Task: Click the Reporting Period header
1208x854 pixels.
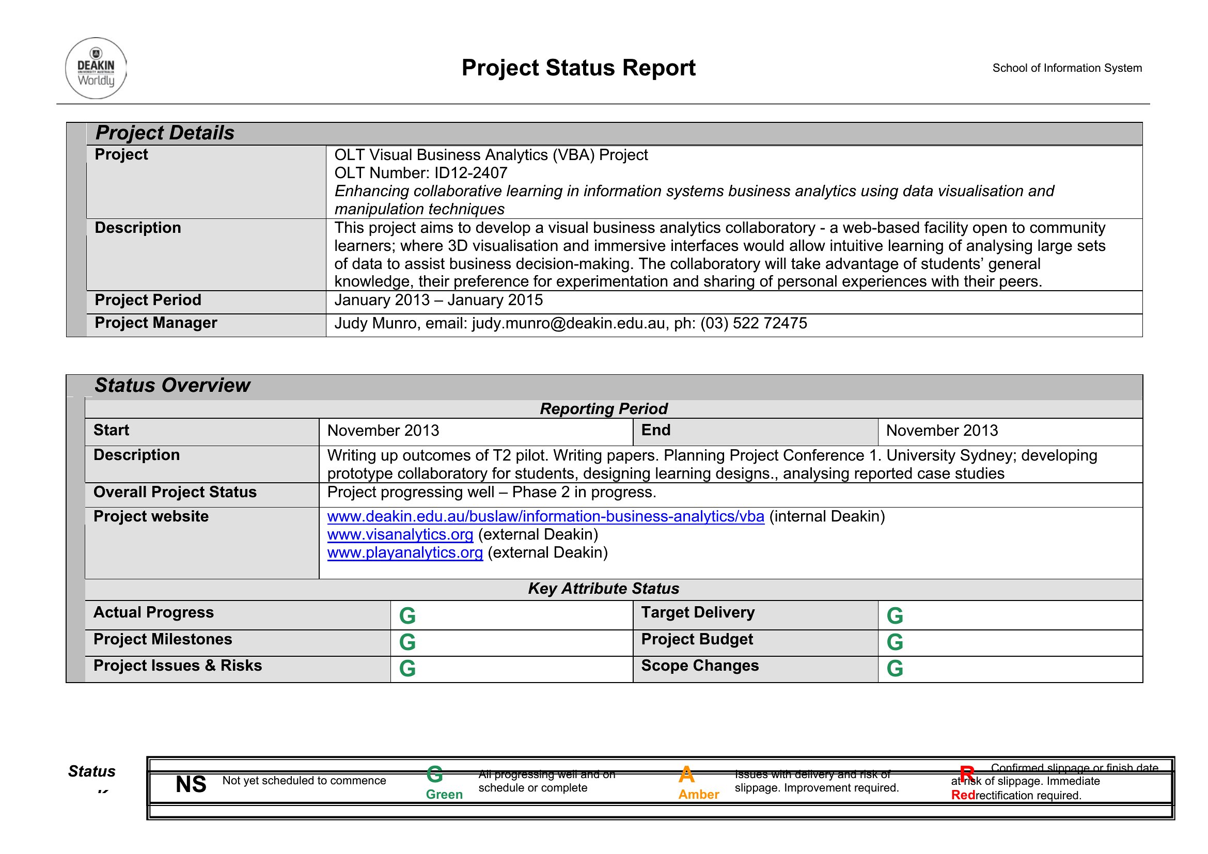Action: 603,408
